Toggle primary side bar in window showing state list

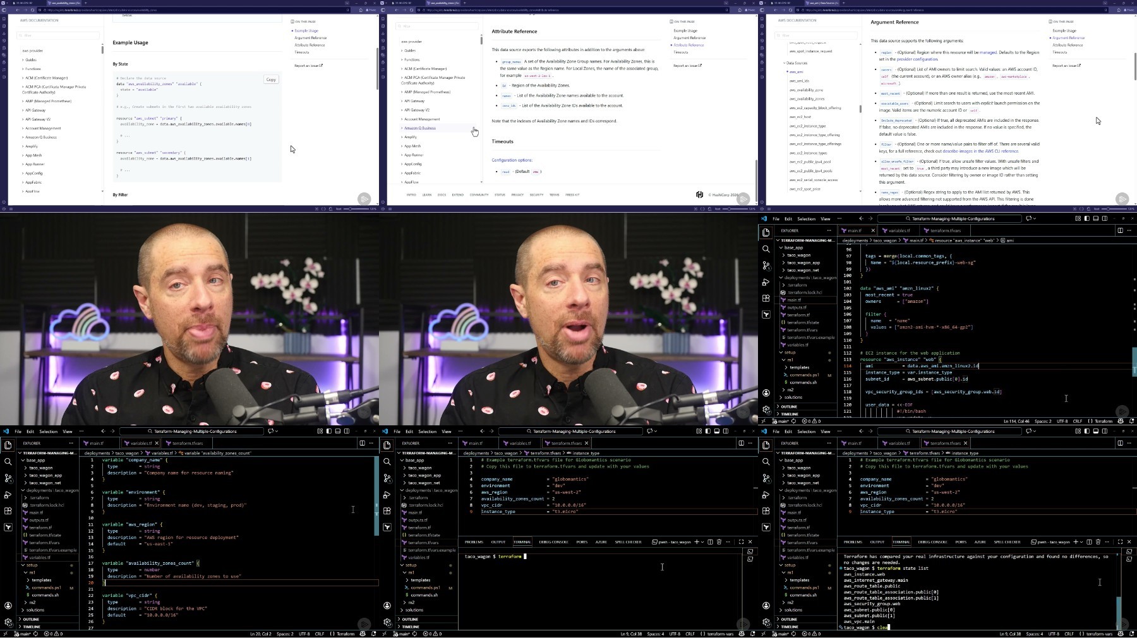click(1086, 431)
